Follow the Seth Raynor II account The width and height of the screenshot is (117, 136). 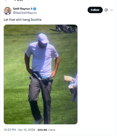(x=95, y=10)
